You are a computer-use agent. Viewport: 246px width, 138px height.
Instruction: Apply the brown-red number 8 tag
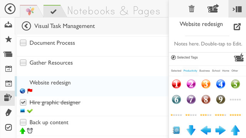pyautogui.click(x=206, y=99)
